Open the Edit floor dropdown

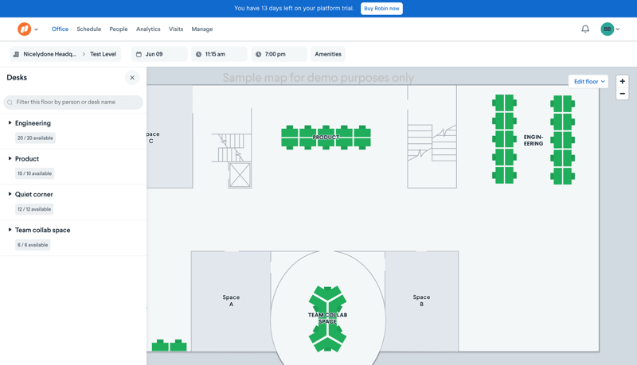click(x=588, y=82)
